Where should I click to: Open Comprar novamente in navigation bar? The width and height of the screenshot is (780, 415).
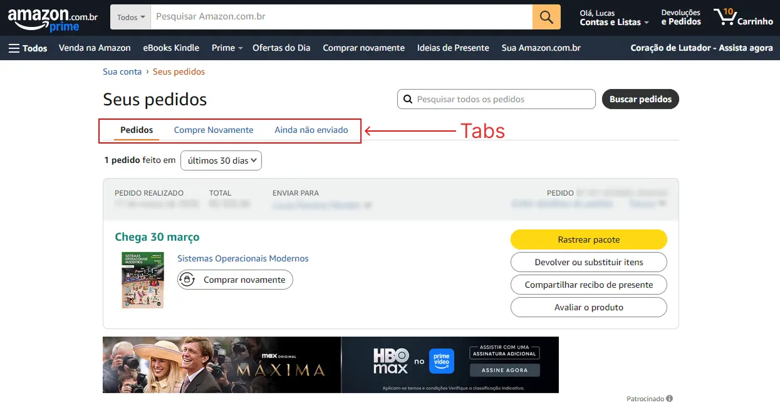click(x=364, y=48)
